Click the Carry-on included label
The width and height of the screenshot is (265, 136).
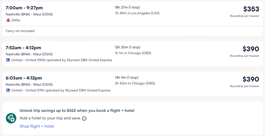coord(20,31)
